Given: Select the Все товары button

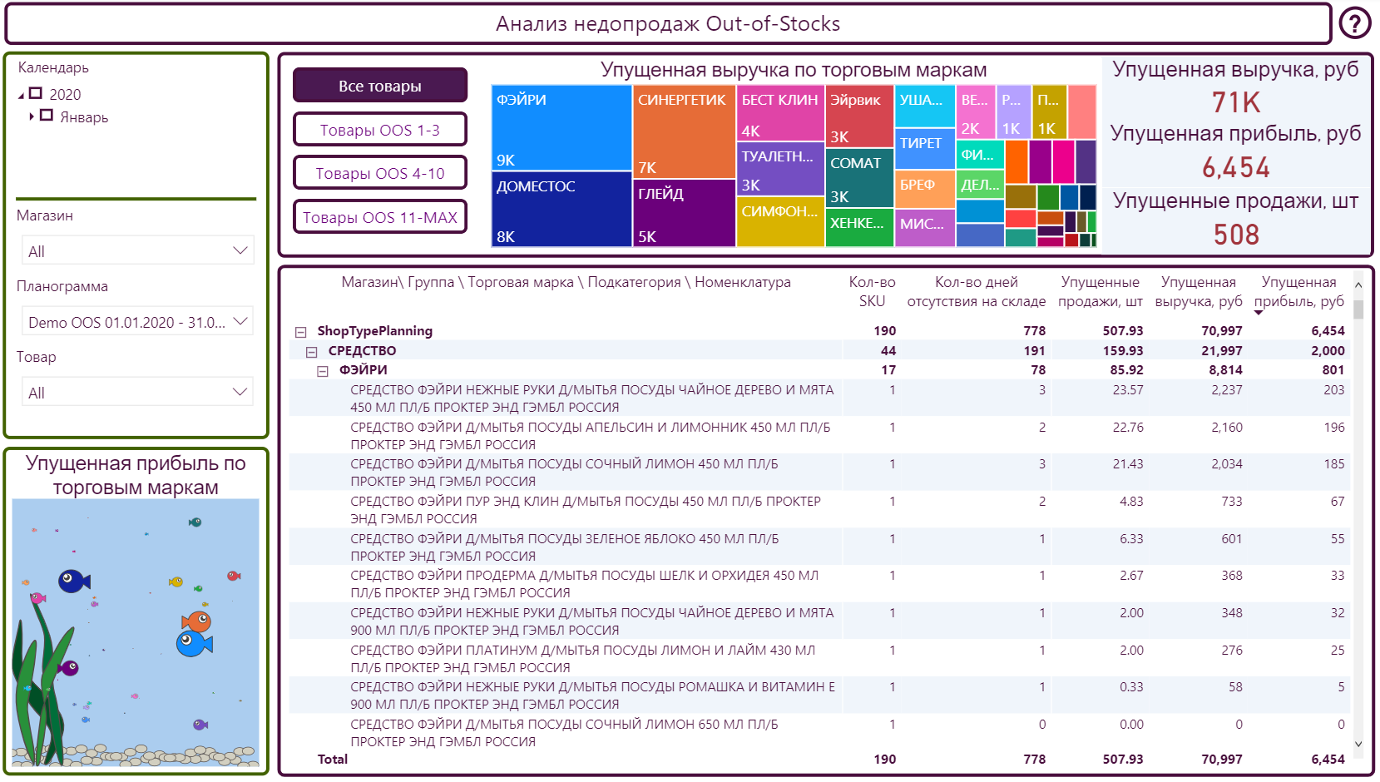Looking at the screenshot, I should pos(380,86).
